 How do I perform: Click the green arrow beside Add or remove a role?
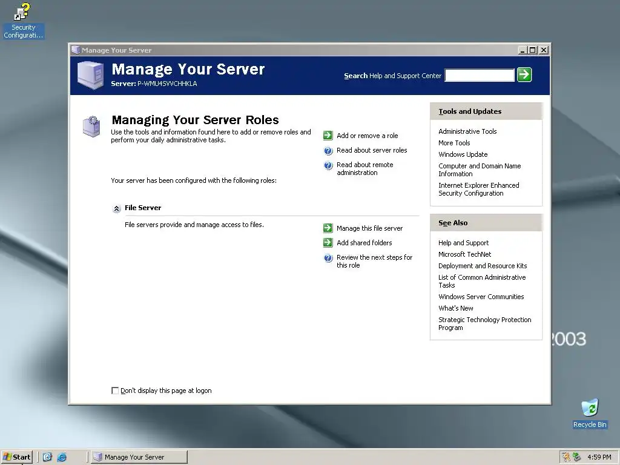[328, 136]
